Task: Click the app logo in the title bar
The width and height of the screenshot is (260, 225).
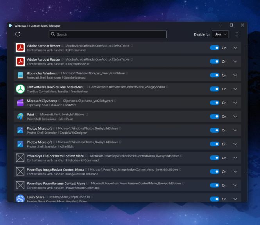Action: click(11, 25)
